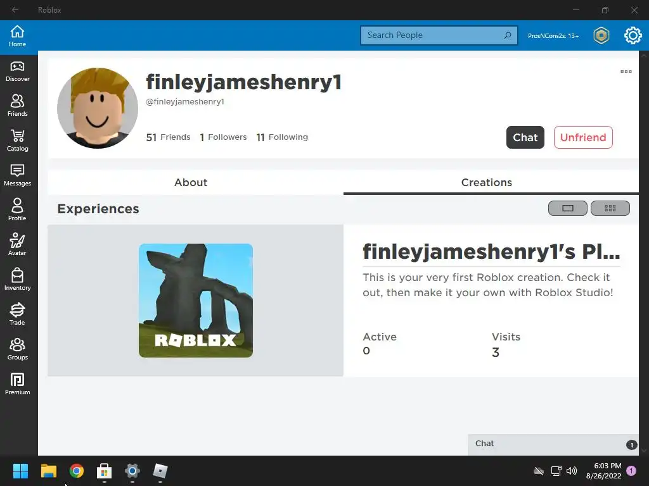Open the three-dot profile options menu
The height and width of the screenshot is (486, 649).
[626, 72]
